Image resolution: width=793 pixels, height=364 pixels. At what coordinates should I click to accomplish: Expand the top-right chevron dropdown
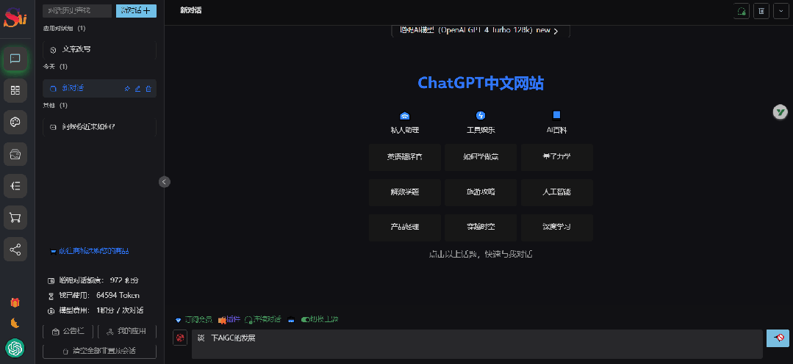(x=781, y=11)
